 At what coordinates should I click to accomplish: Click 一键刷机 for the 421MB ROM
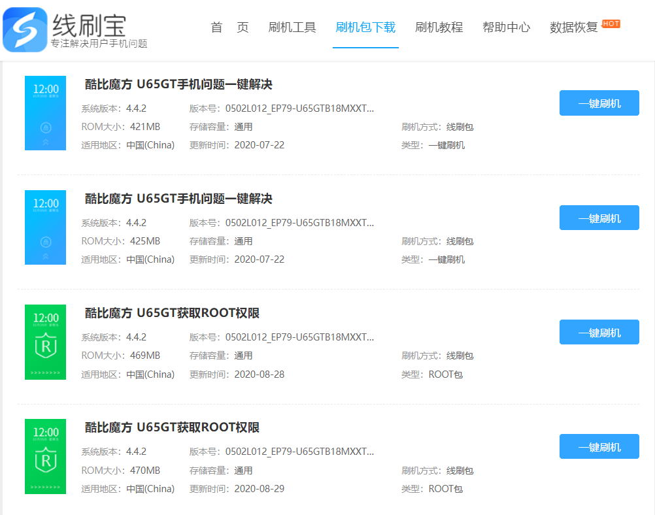[x=599, y=103]
